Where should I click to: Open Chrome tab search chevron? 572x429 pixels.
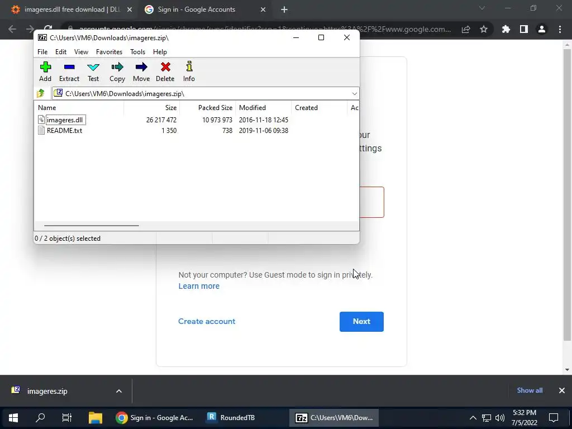tap(482, 8)
